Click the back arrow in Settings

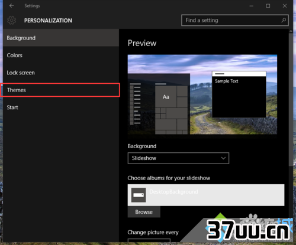click(11, 6)
